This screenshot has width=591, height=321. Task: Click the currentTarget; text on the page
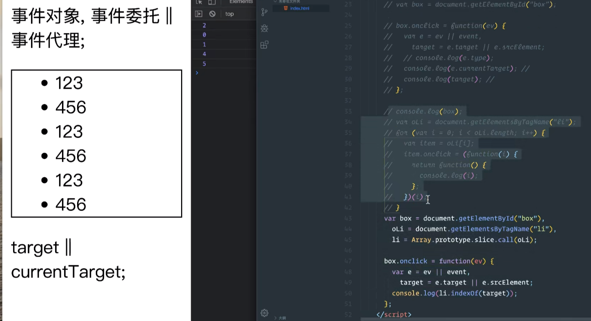pos(68,272)
